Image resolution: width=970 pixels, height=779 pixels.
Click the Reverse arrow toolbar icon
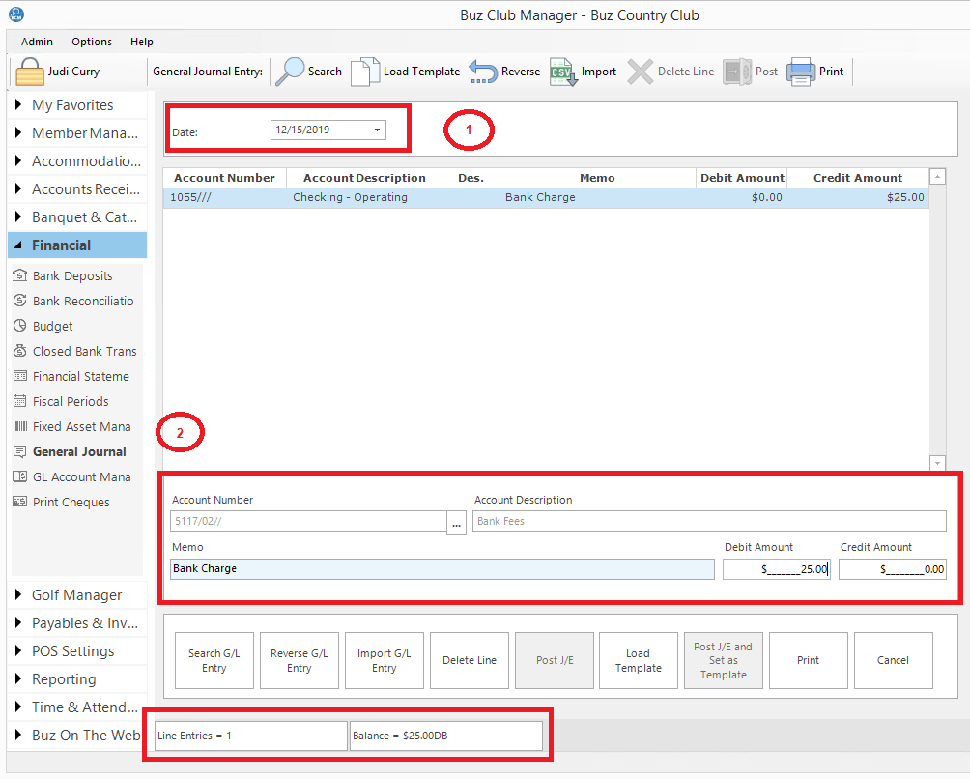(483, 72)
